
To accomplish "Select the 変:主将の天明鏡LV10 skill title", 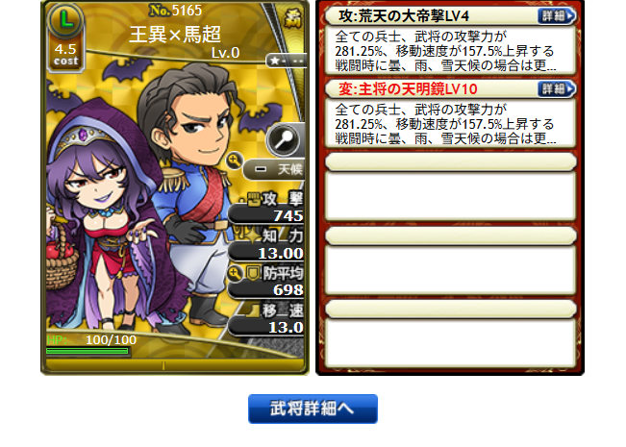I will click(408, 89).
